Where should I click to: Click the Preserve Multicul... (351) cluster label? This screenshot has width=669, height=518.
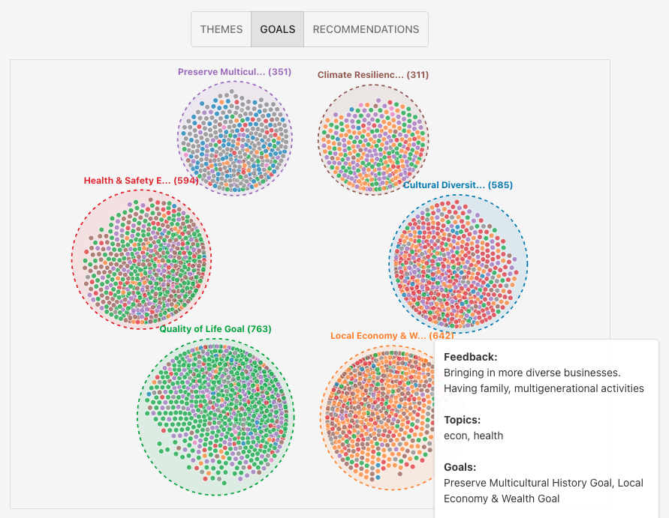click(x=234, y=72)
